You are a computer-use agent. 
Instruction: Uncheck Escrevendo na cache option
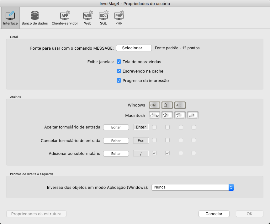pos(119,71)
